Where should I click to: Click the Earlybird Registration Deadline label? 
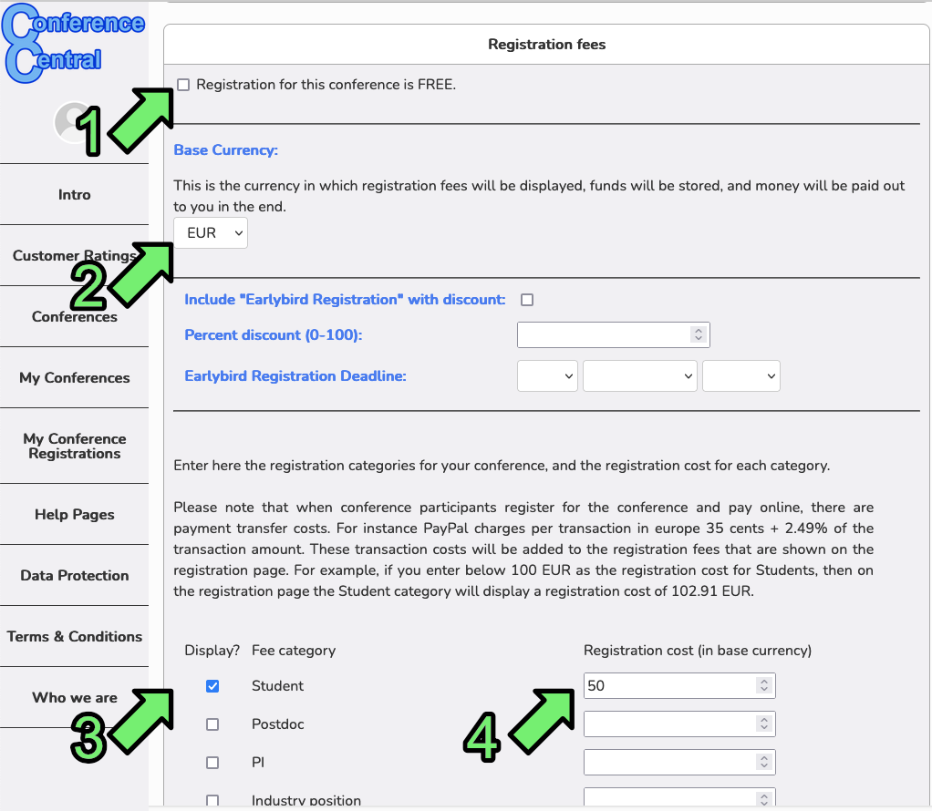coord(295,376)
